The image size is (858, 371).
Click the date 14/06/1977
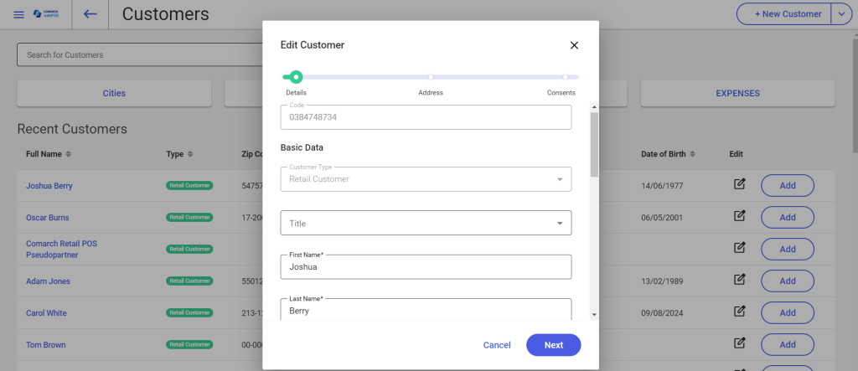click(662, 186)
